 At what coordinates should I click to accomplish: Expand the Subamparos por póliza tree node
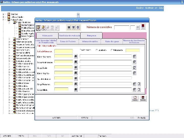(x=9, y=42)
